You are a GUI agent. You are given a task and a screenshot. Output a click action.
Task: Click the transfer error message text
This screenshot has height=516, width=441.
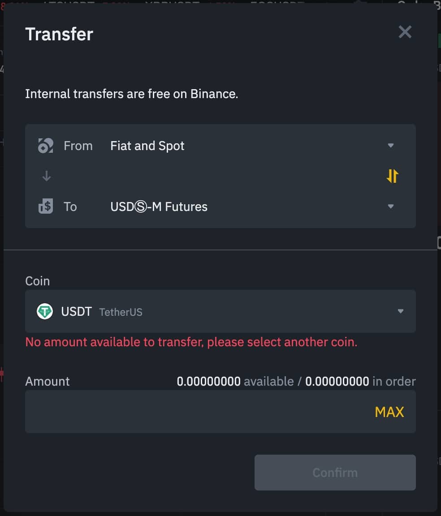pyautogui.click(x=191, y=342)
